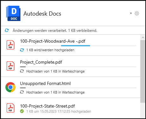
Task: Click upload progress bar of 100-Project-Woodward-Ave
Action: 78,46
